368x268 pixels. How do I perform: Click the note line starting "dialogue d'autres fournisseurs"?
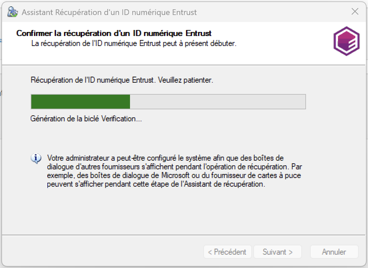174,167
